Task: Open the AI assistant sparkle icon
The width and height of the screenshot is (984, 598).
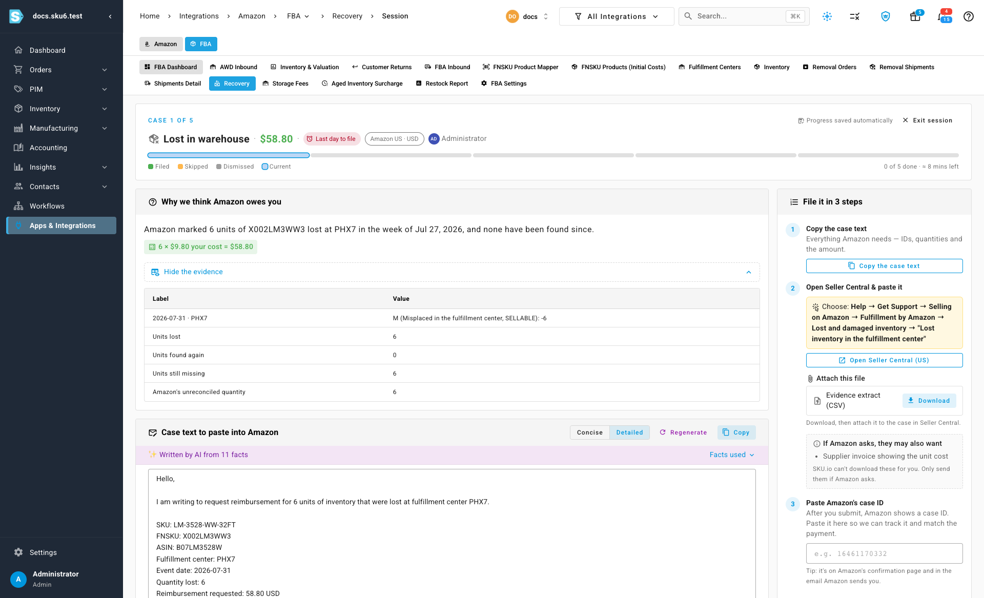Action: point(827,16)
